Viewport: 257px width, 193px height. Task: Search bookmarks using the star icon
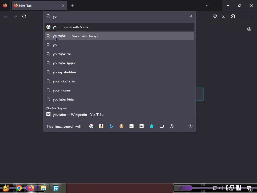[x=152, y=126]
